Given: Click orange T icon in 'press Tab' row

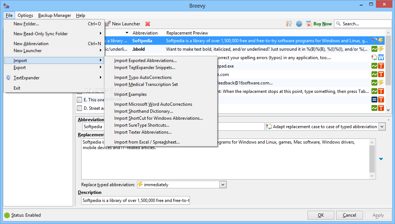Looking at the screenshot, I should [x=381, y=91].
